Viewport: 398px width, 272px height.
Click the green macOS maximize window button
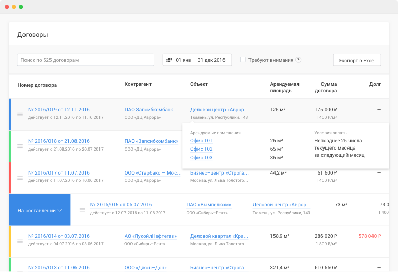[x=21, y=7]
